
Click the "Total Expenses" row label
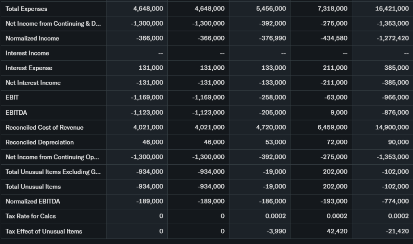coord(26,9)
